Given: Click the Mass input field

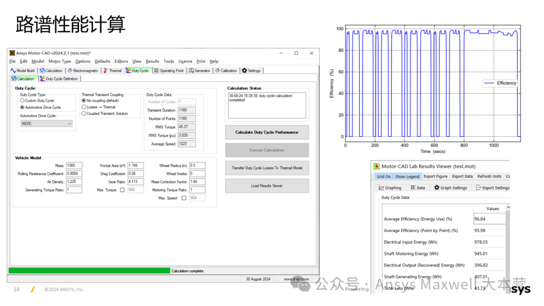Looking at the screenshot, I should point(74,166).
